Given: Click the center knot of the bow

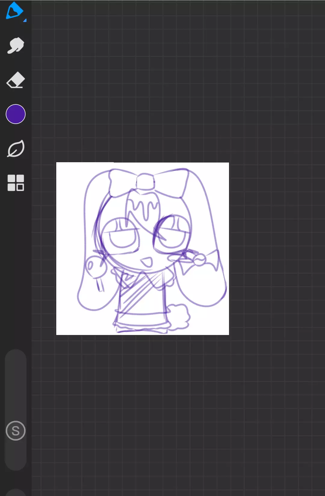Looking at the screenshot, I should pyautogui.click(x=145, y=181).
